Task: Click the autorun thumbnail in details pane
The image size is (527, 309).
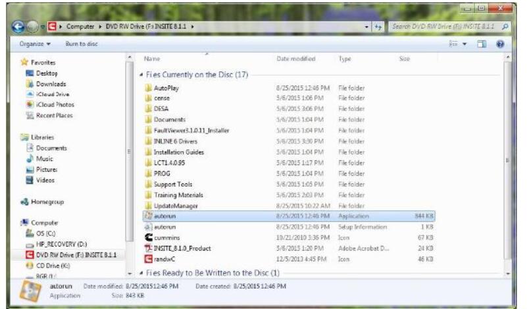Action: point(31,291)
